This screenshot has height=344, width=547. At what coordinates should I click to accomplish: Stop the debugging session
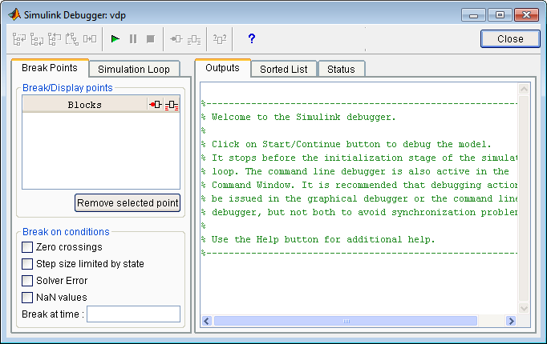[x=150, y=39]
